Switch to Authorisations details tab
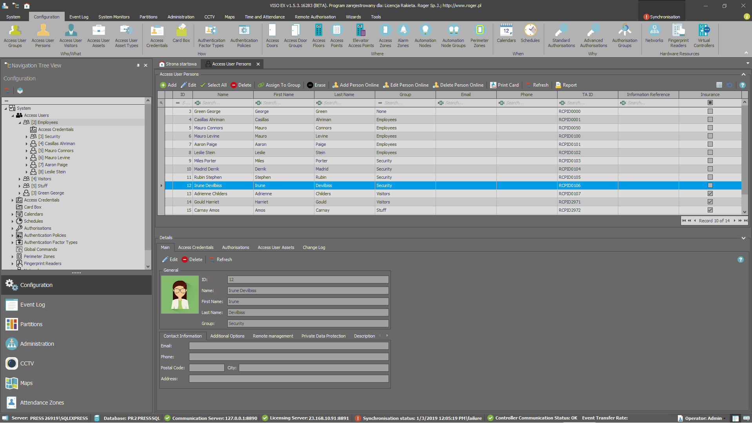 (x=235, y=247)
